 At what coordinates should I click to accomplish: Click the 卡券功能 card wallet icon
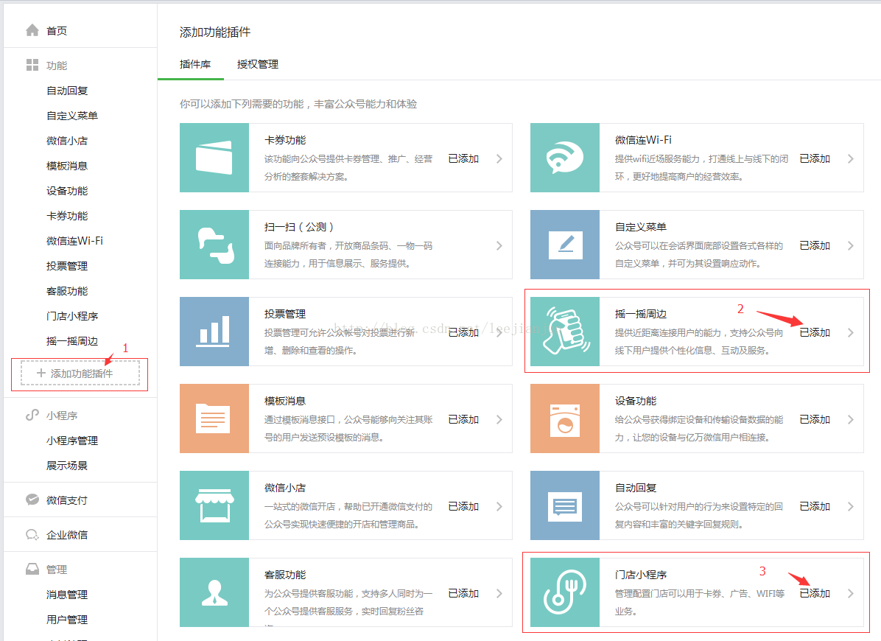214,158
